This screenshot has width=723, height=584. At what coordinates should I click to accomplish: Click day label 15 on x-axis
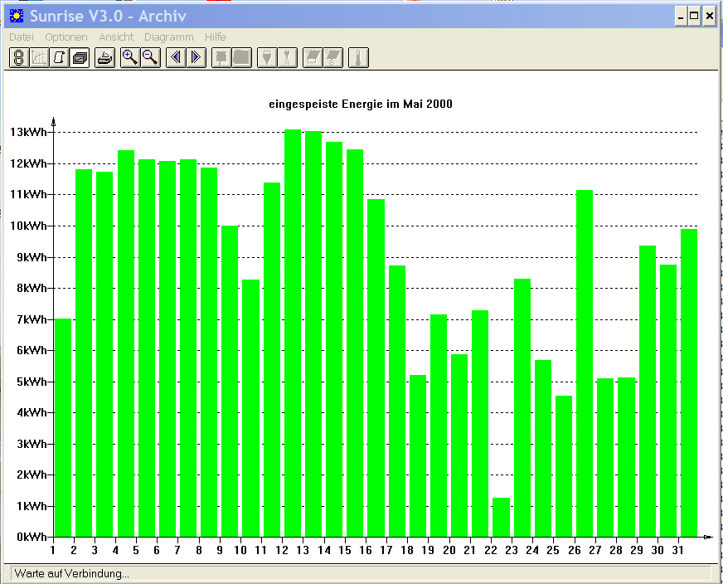point(344,550)
